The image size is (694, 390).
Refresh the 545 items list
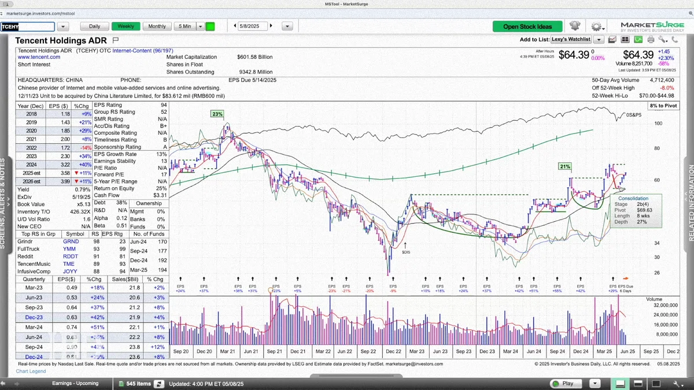click(x=159, y=383)
